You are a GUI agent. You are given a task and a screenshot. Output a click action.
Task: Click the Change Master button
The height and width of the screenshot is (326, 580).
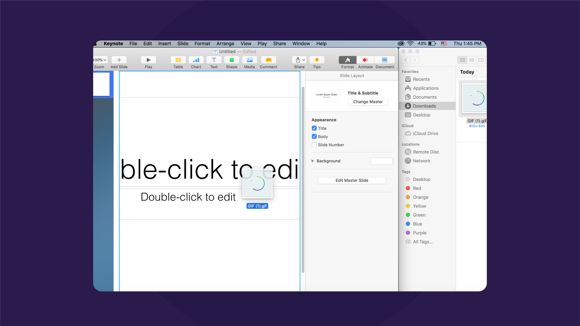tap(368, 102)
